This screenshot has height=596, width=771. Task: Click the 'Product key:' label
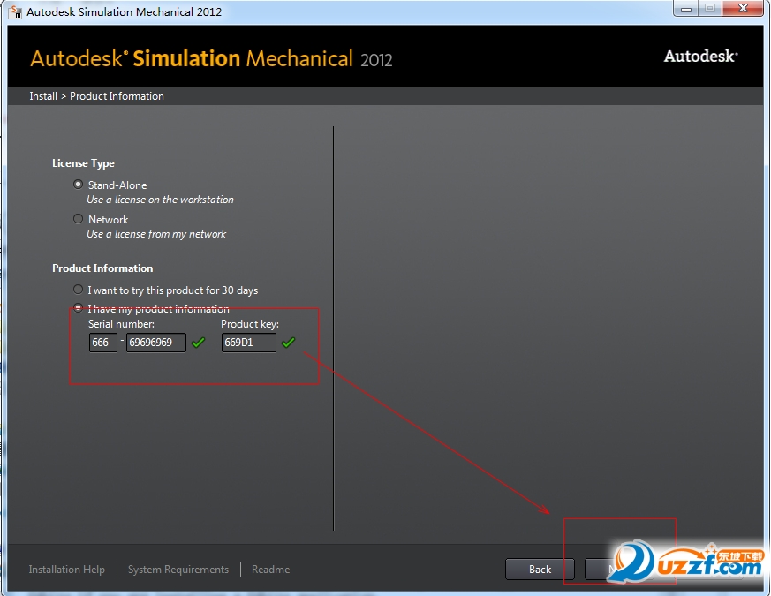click(x=250, y=324)
